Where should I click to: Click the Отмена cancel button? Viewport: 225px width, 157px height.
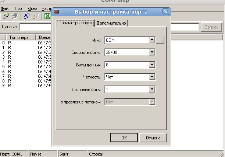click(153, 138)
